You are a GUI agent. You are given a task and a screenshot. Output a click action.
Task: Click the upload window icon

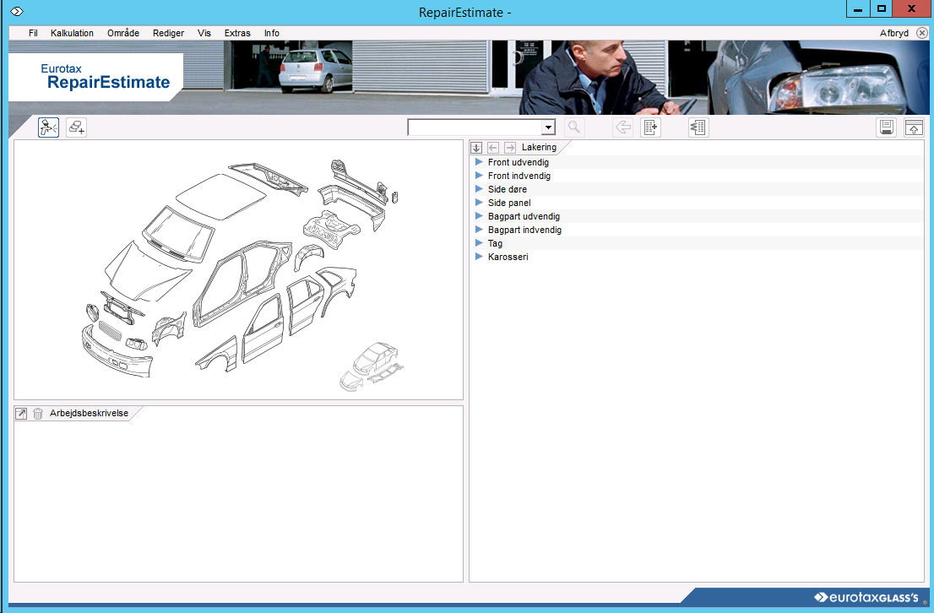914,127
